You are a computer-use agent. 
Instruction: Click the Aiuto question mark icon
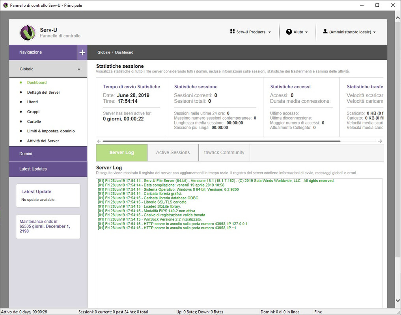[289, 32]
